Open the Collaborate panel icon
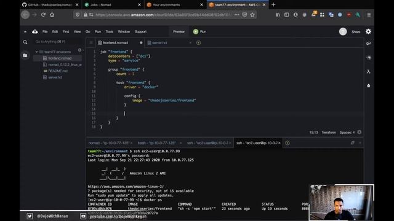The width and height of the screenshot is (394, 221). (x=368, y=44)
